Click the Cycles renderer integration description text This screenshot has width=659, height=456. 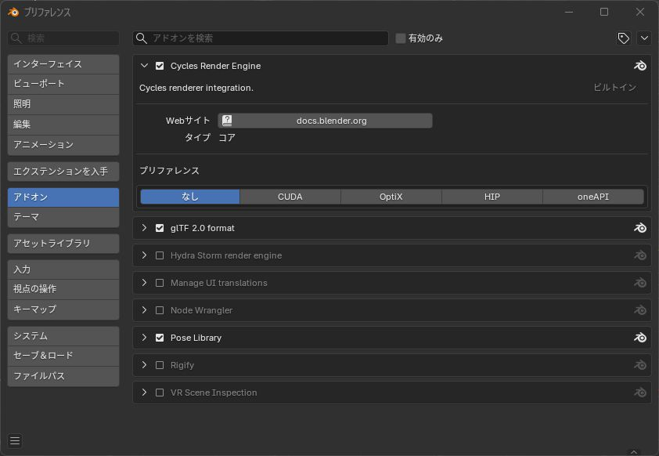pyautogui.click(x=196, y=88)
